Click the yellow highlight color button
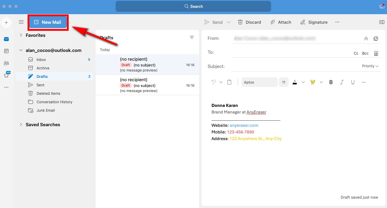 (x=313, y=82)
